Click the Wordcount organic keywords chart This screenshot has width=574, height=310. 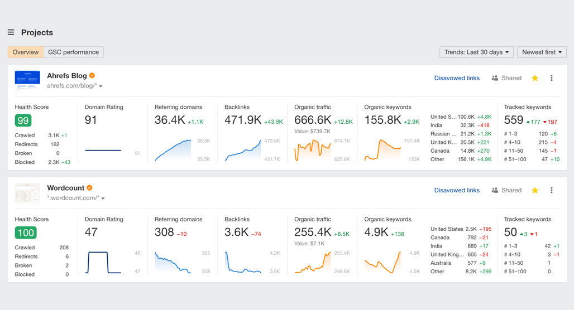382,263
